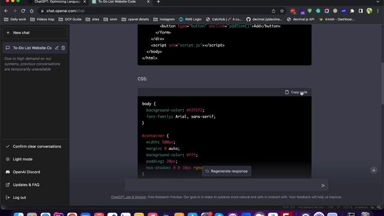The height and width of the screenshot is (216, 384).
Task: Start a New chat
Action: click(x=35, y=32)
